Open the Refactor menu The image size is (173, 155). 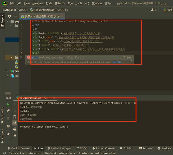click(x=60, y=3)
